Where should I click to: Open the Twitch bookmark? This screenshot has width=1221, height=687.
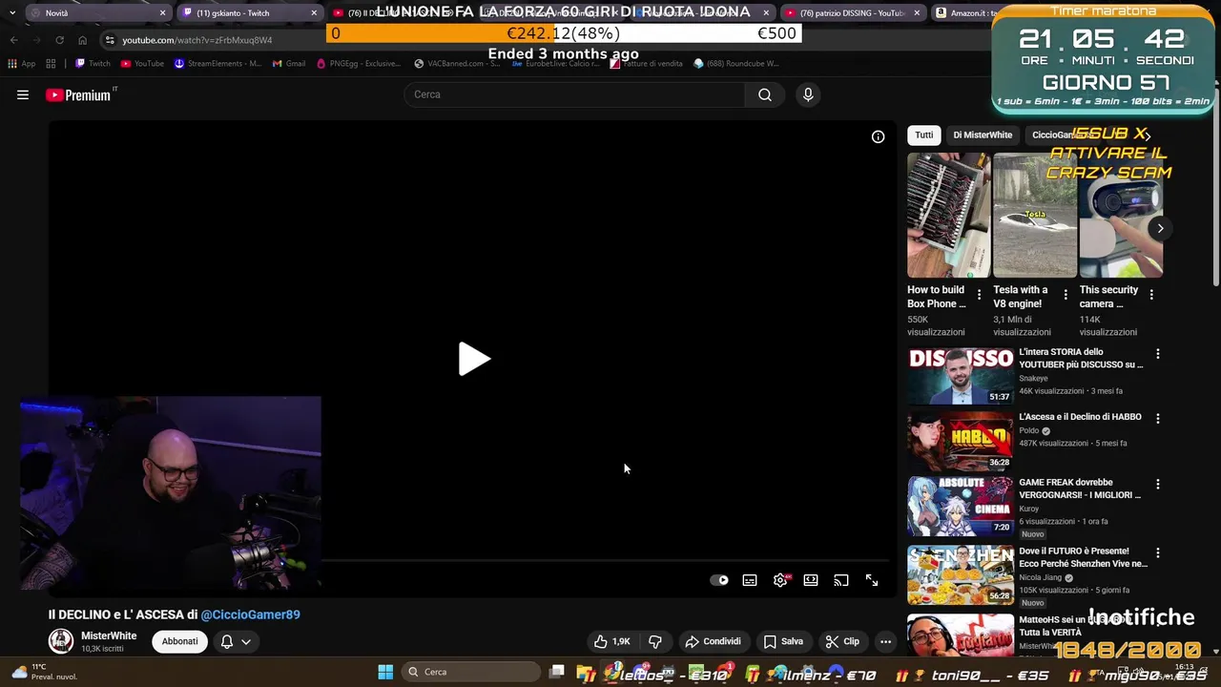[x=93, y=63]
